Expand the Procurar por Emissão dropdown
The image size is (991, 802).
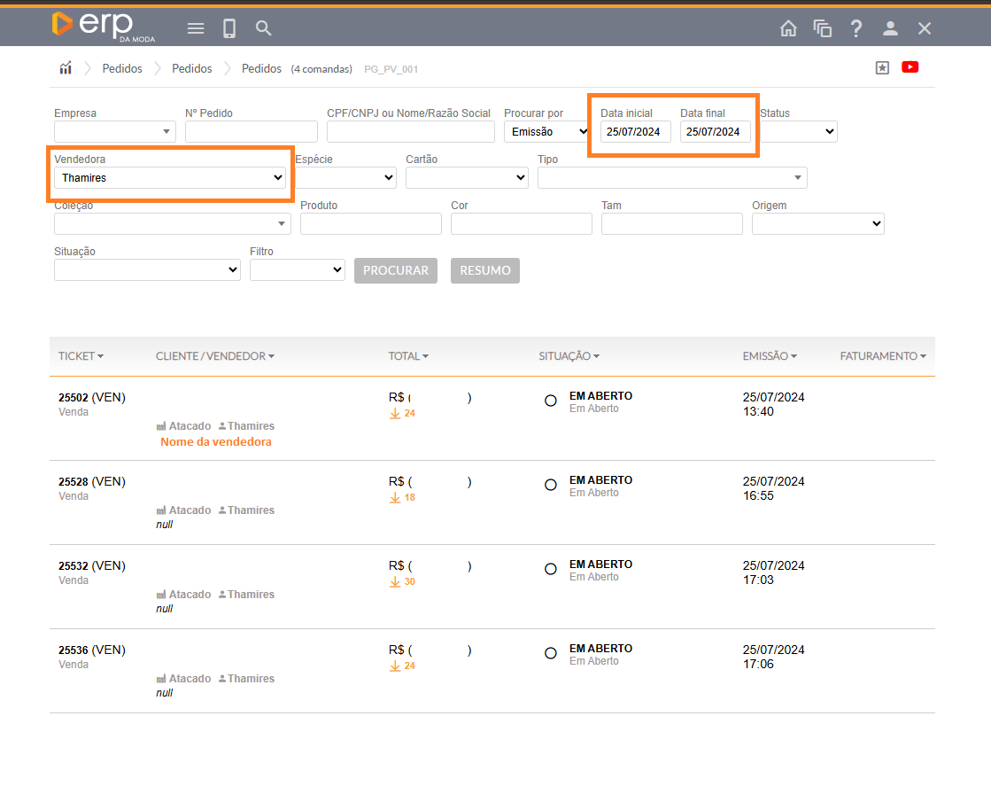[546, 132]
